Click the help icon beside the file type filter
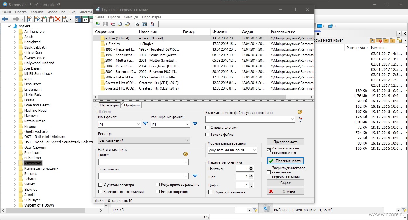Viewport: 408px width, 220px height. [300, 112]
